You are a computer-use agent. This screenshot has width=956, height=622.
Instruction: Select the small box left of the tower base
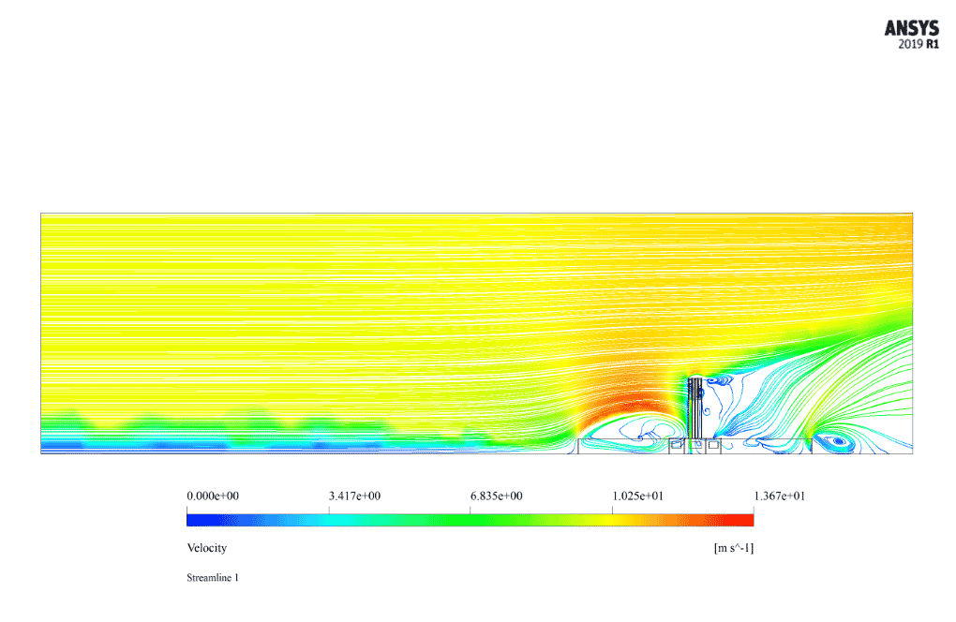[676, 446]
